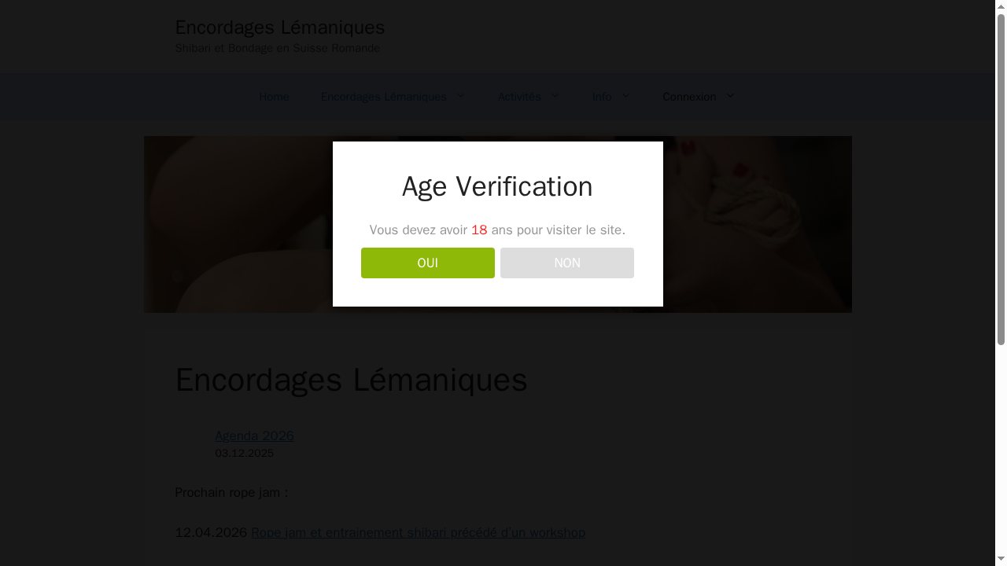The image size is (1007, 566).
Task: Open the Agenda 2026 link
Action: tap(254, 436)
